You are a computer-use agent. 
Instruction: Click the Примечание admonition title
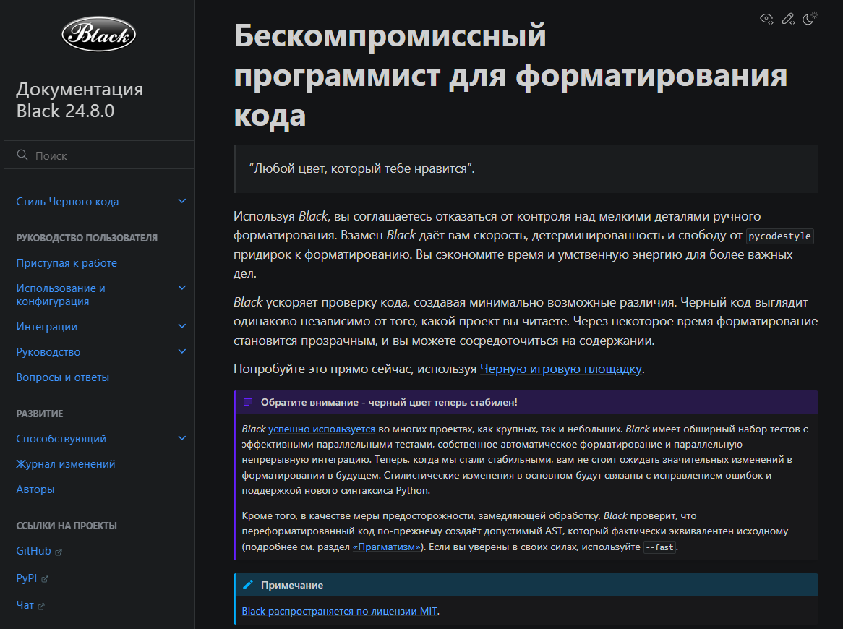(292, 585)
